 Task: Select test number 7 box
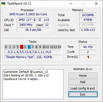33,47
